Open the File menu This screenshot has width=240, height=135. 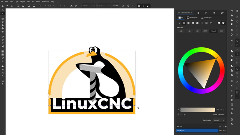click(2, 1)
